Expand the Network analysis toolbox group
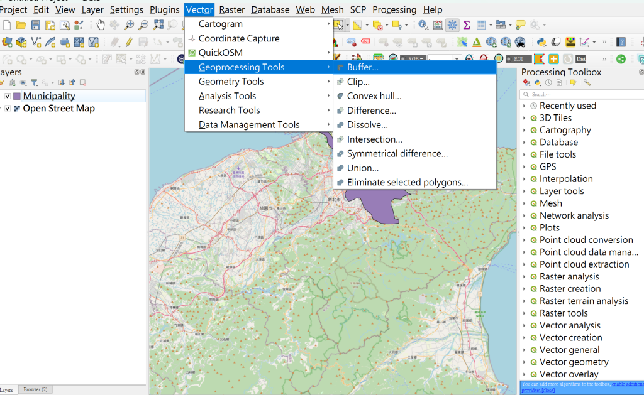 (x=525, y=216)
